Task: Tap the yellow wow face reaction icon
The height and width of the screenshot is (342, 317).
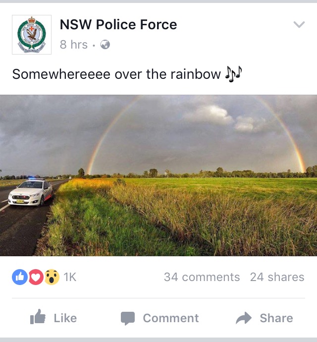Action: 52,277
